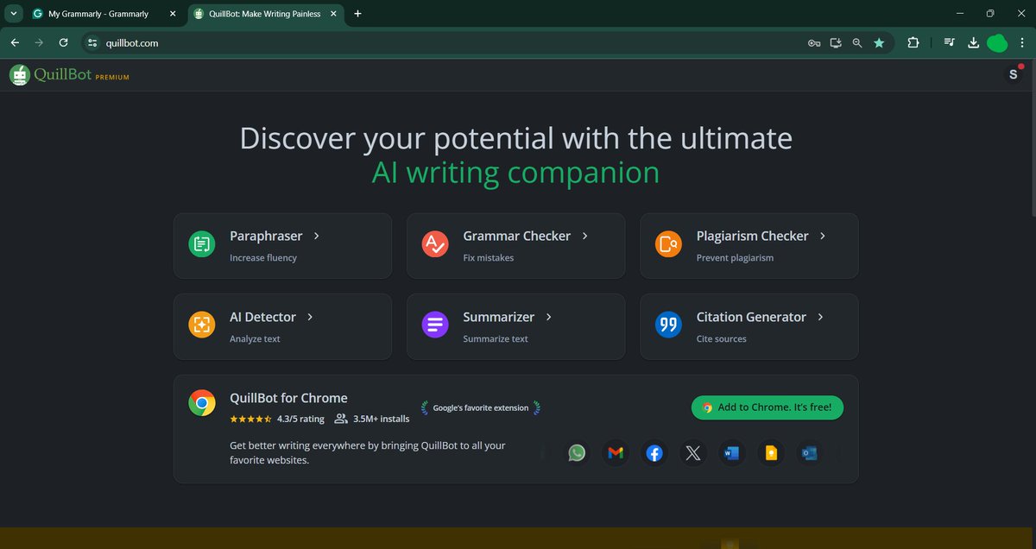Click the Gmail icon
This screenshot has width=1036, height=549.
coord(616,453)
